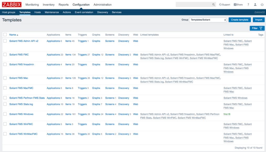Image resolution: width=266 pixels, height=152 pixels.
Task: Click Create template button
Action: pyautogui.click(x=240, y=20)
